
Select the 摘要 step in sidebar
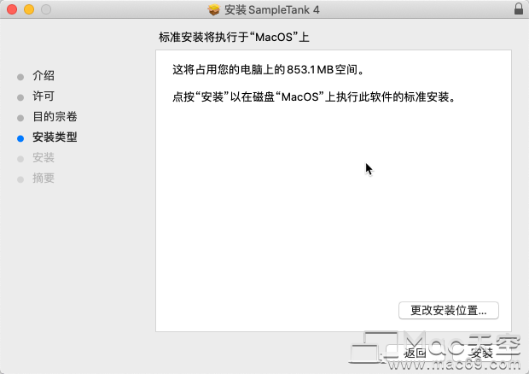tap(44, 178)
